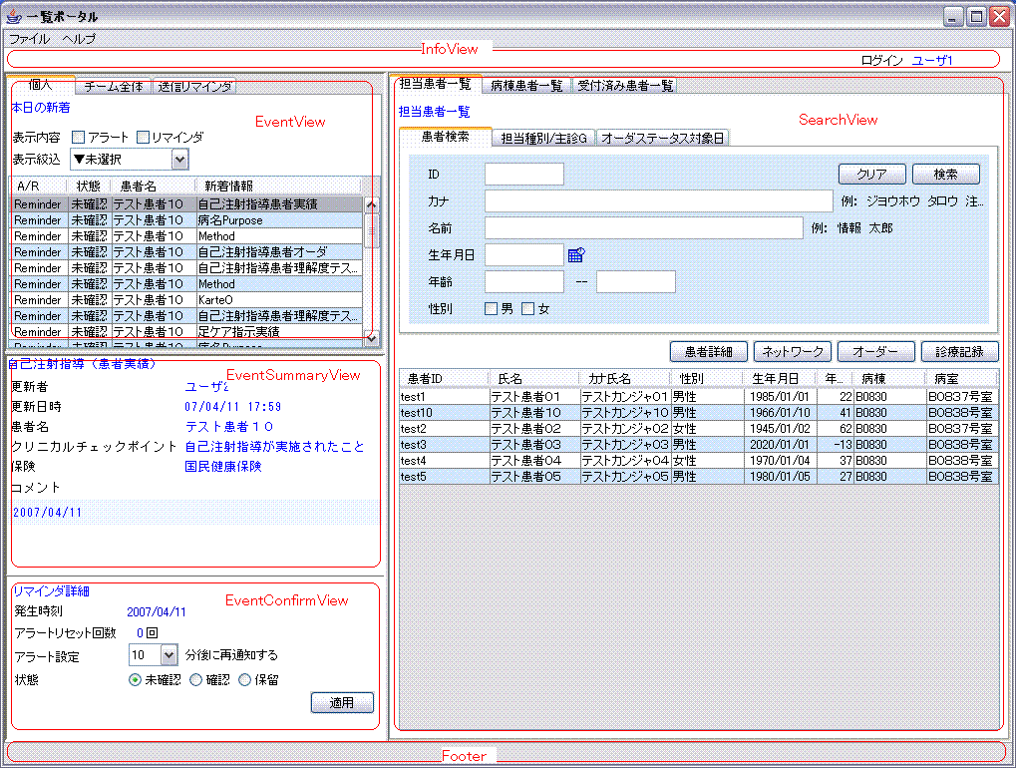Enable the アラート display checkbox

[x=79, y=138]
